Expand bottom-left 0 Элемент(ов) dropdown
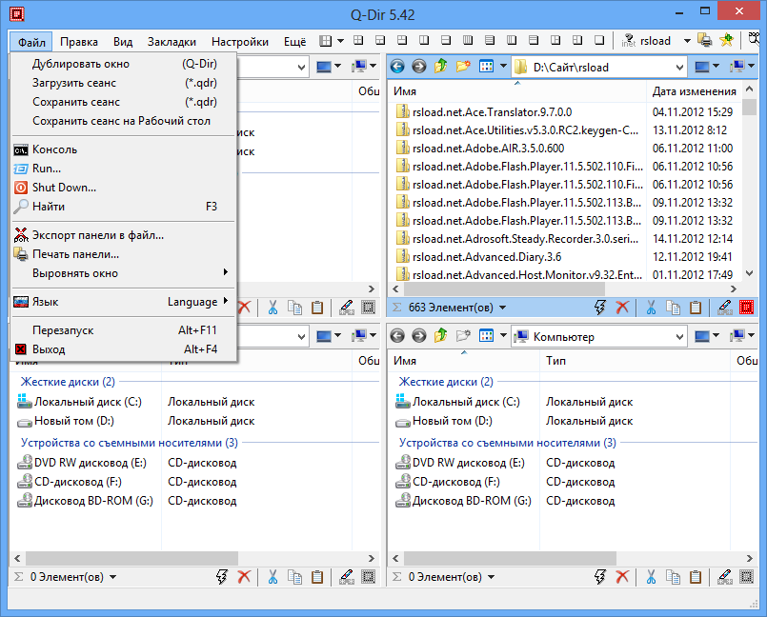This screenshot has height=617, width=767. [x=113, y=577]
